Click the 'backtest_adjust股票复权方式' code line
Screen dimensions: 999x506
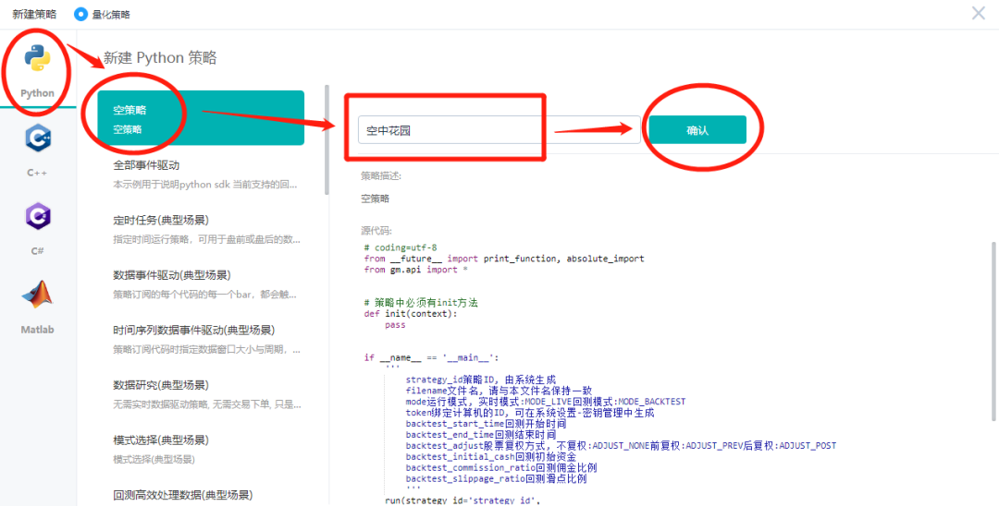pos(621,446)
